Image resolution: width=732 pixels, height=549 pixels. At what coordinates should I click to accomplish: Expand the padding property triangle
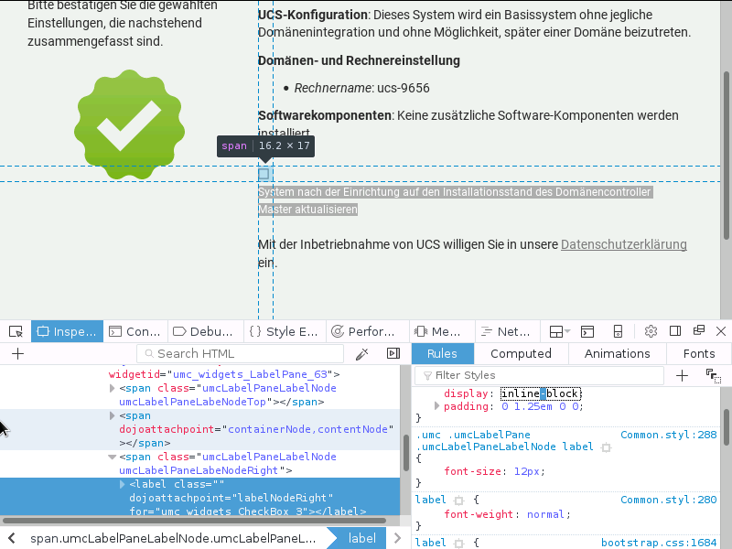point(437,405)
